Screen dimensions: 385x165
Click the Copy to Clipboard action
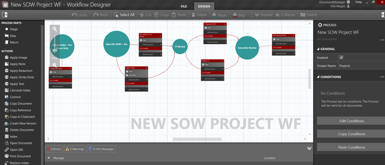pos(22,117)
